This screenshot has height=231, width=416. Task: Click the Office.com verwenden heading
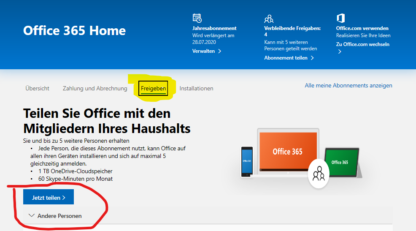362,28
